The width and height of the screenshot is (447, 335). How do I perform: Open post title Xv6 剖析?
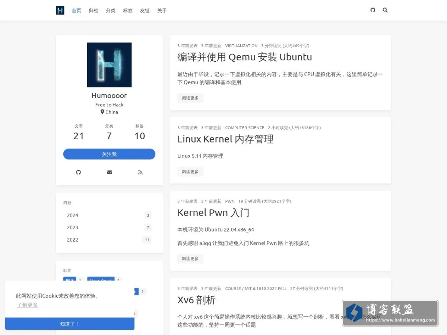pyautogui.click(x=196, y=300)
